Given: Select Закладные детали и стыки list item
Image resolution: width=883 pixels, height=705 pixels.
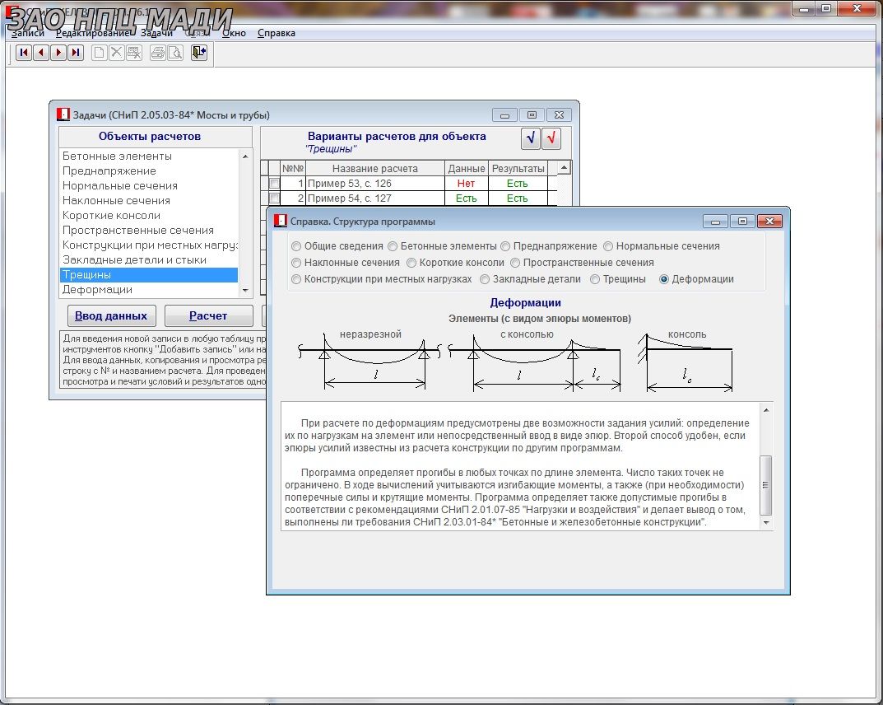Looking at the screenshot, I should pyautogui.click(x=149, y=259).
